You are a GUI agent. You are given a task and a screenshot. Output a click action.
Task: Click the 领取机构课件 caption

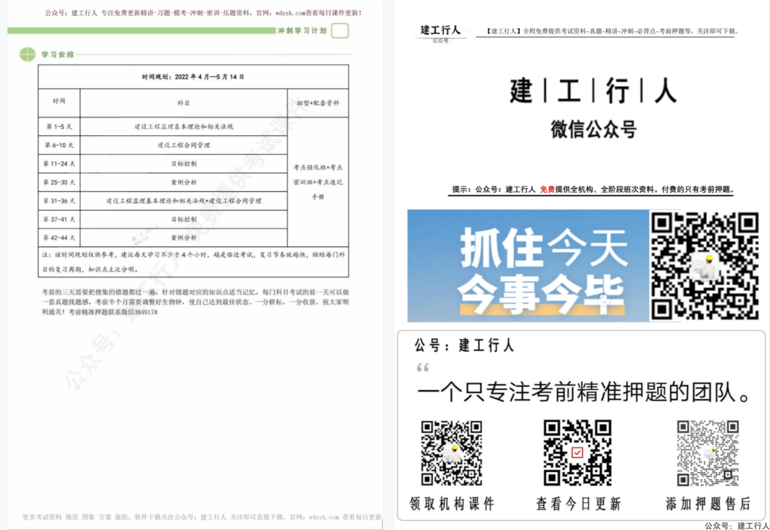pos(452,504)
